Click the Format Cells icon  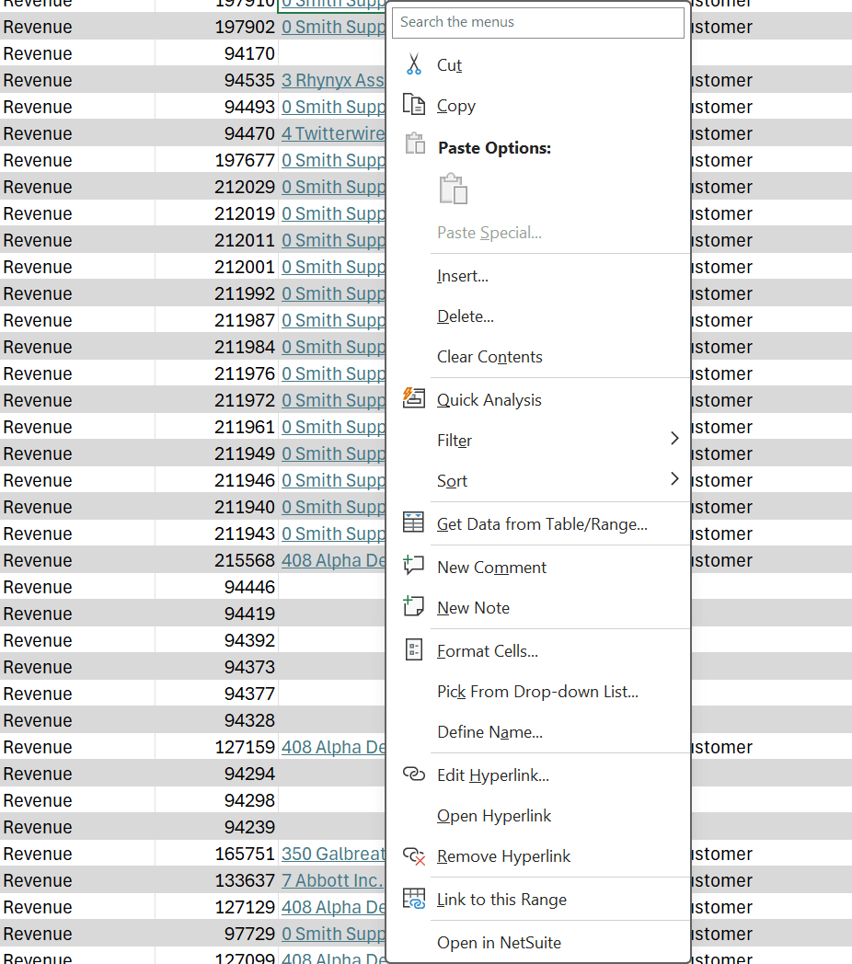[414, 649]
